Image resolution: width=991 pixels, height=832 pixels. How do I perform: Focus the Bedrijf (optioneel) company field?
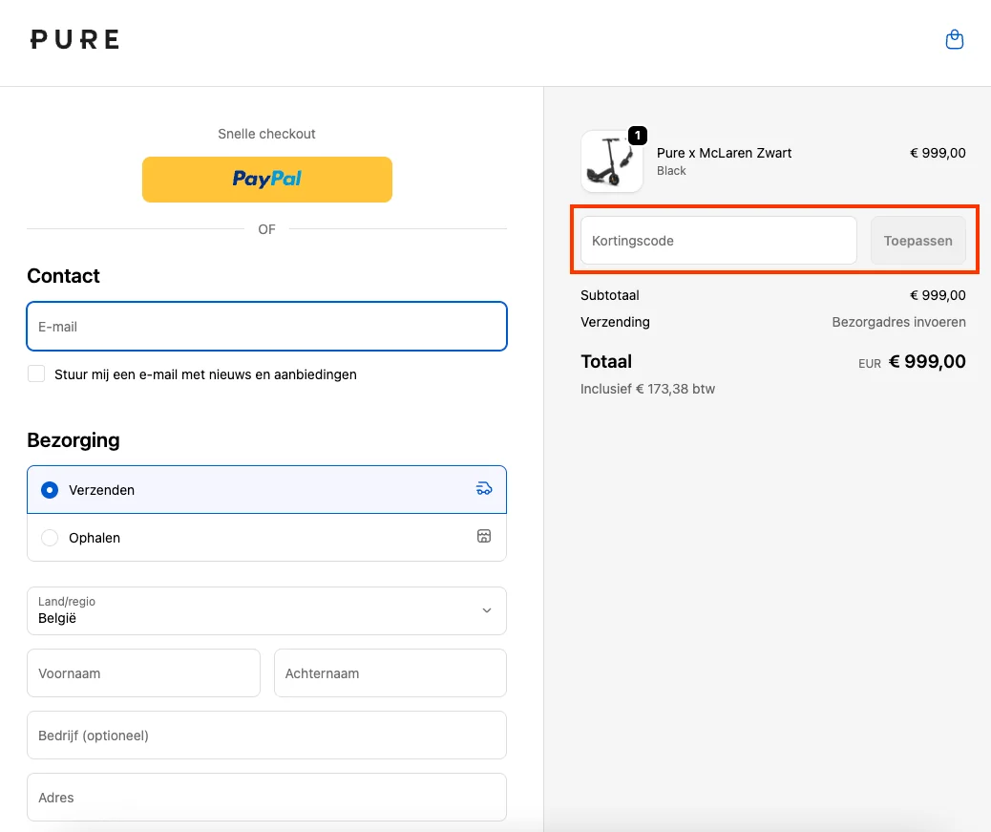[266, 736]
